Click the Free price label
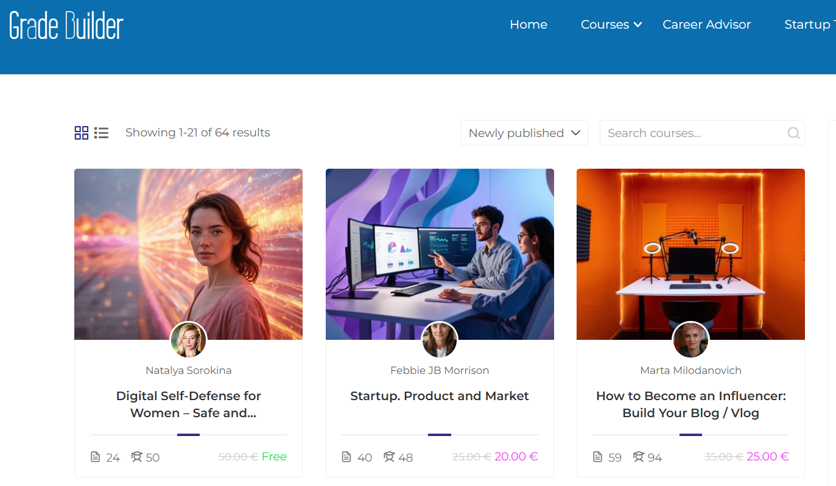Screen dimensions: 836x486 (x=274, y=457)
